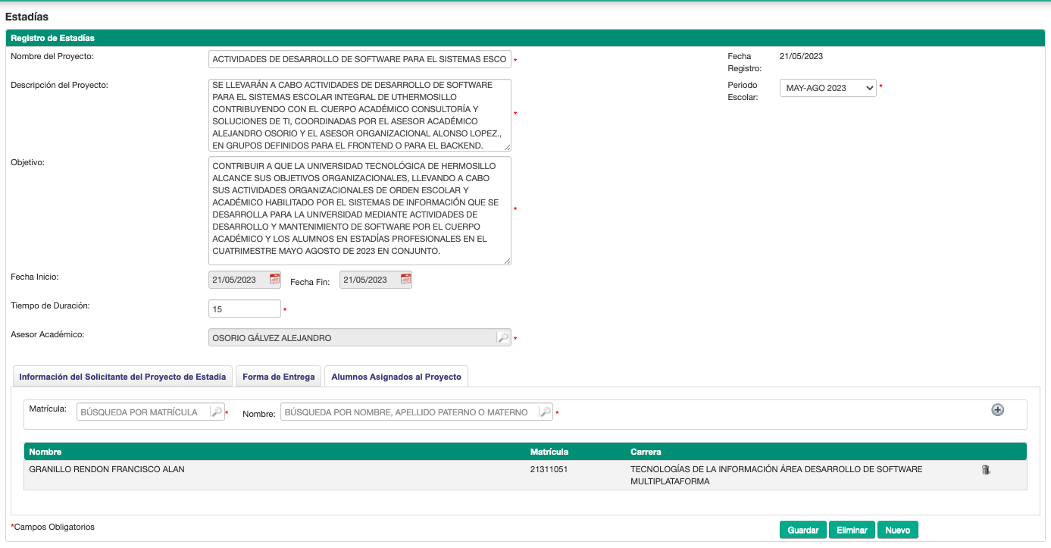The height and width of the screenshot is (548, 1051).
Task: Click the Nombre search magnifier icon
Action: (x=544, y=412)
